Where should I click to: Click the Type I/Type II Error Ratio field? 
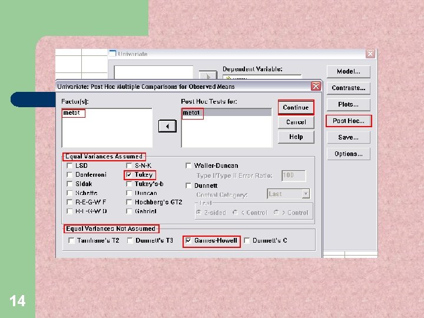coord(294,175)
